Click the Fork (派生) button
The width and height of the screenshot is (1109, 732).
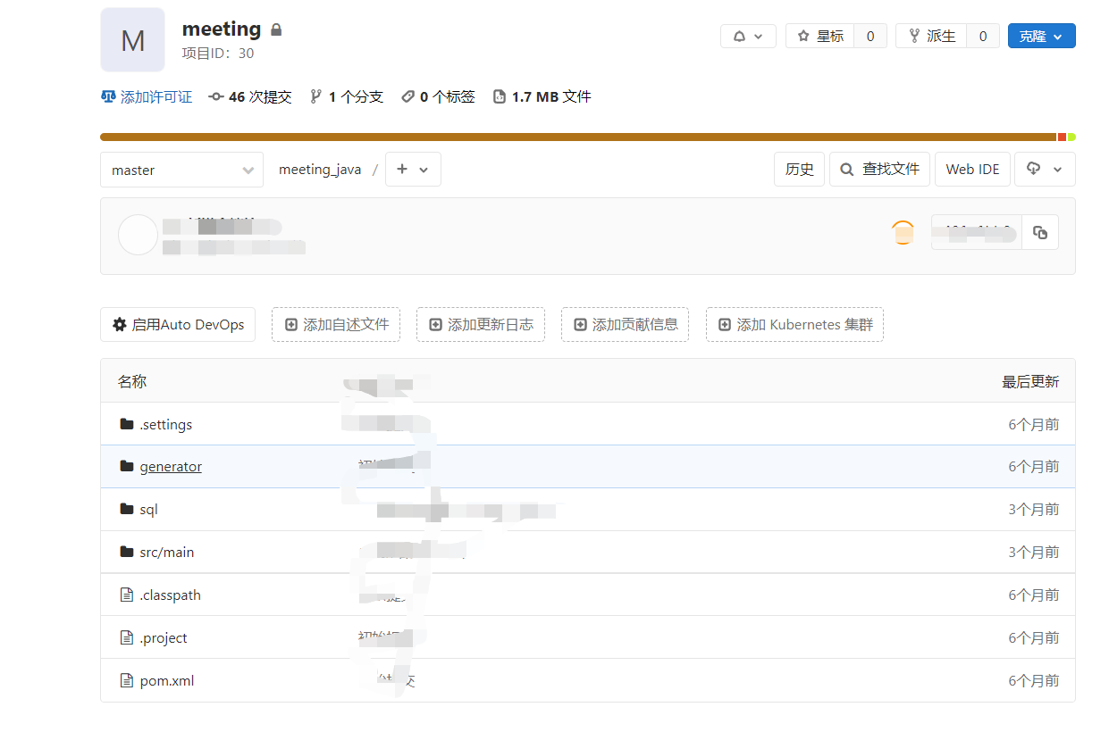(x=932, y=37)
